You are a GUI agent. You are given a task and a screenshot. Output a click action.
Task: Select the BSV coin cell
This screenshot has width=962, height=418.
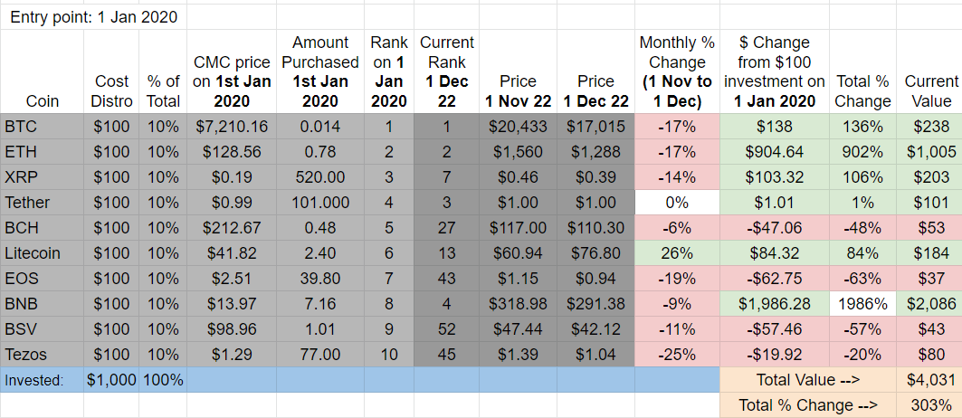point(43,329)
